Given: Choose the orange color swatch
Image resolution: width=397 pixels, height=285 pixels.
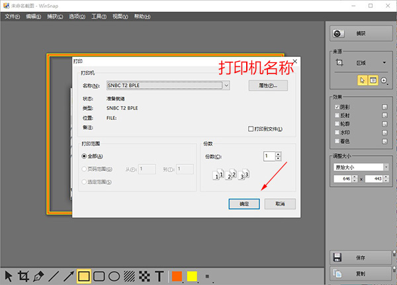Looking at the screenshot, I should 177,276.
